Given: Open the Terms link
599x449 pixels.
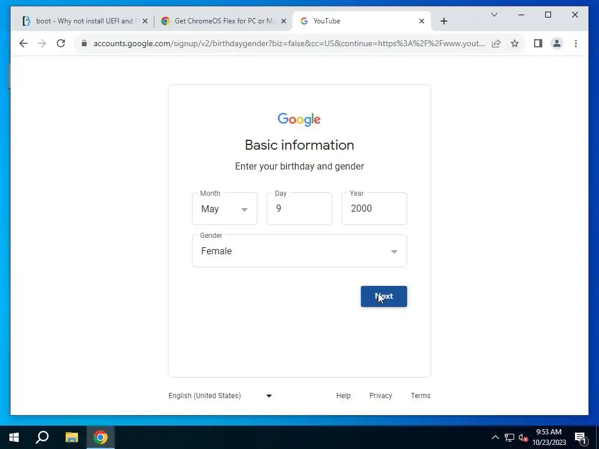Looking at the screenshot, I should tap(421, 396).
